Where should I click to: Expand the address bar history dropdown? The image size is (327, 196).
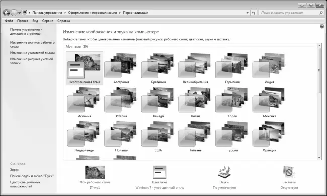point(248,13)
